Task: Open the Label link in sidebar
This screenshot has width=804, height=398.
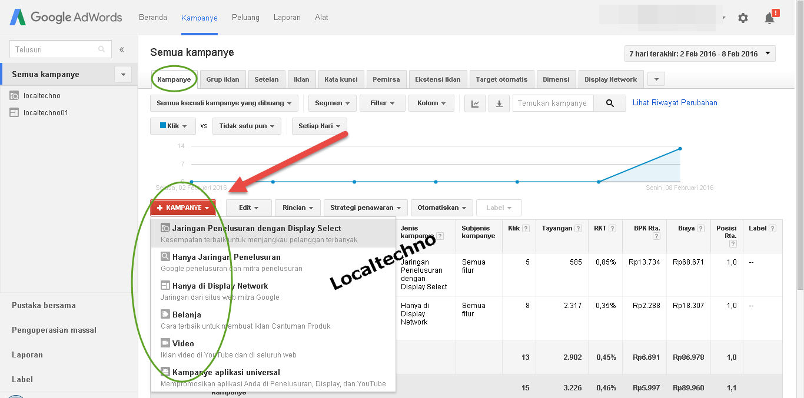Action: pyautogui.click(x=22, y=380)
